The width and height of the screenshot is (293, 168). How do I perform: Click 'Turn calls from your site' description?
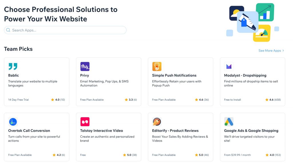coord(34,138)
